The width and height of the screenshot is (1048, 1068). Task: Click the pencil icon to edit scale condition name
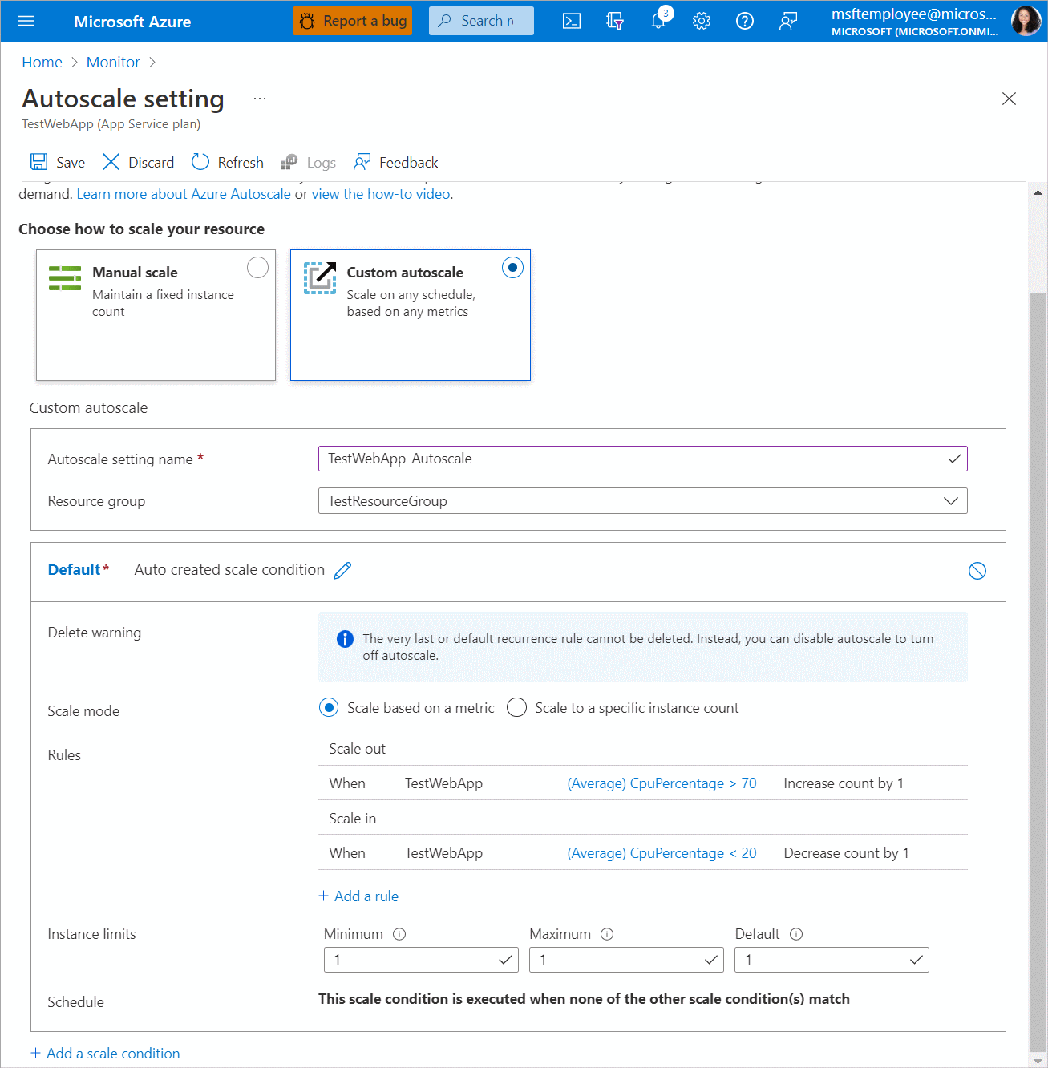343,570
